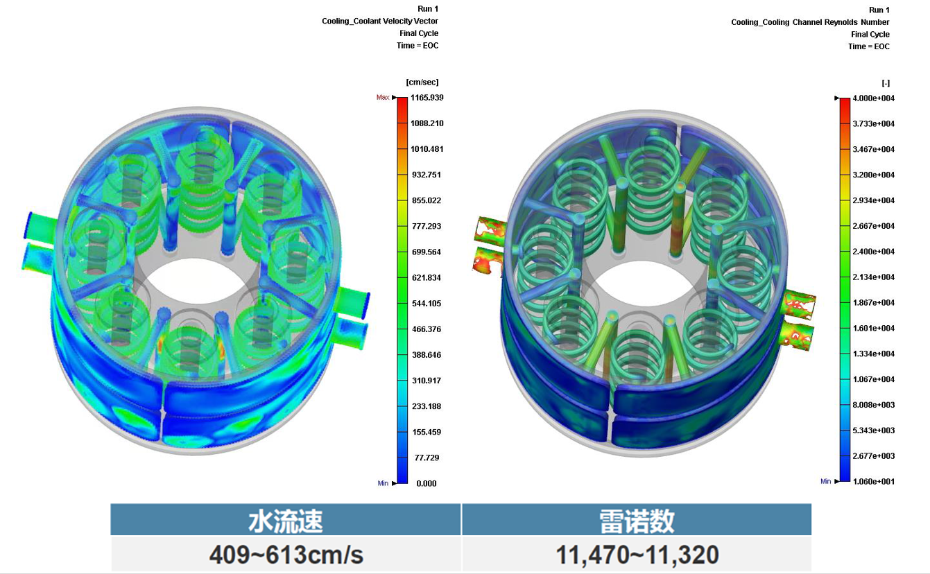Click the Cooling_Coolant Velocity Vector title
The image size is (930, 574).
pyautogui.click(x=379, y=21)
